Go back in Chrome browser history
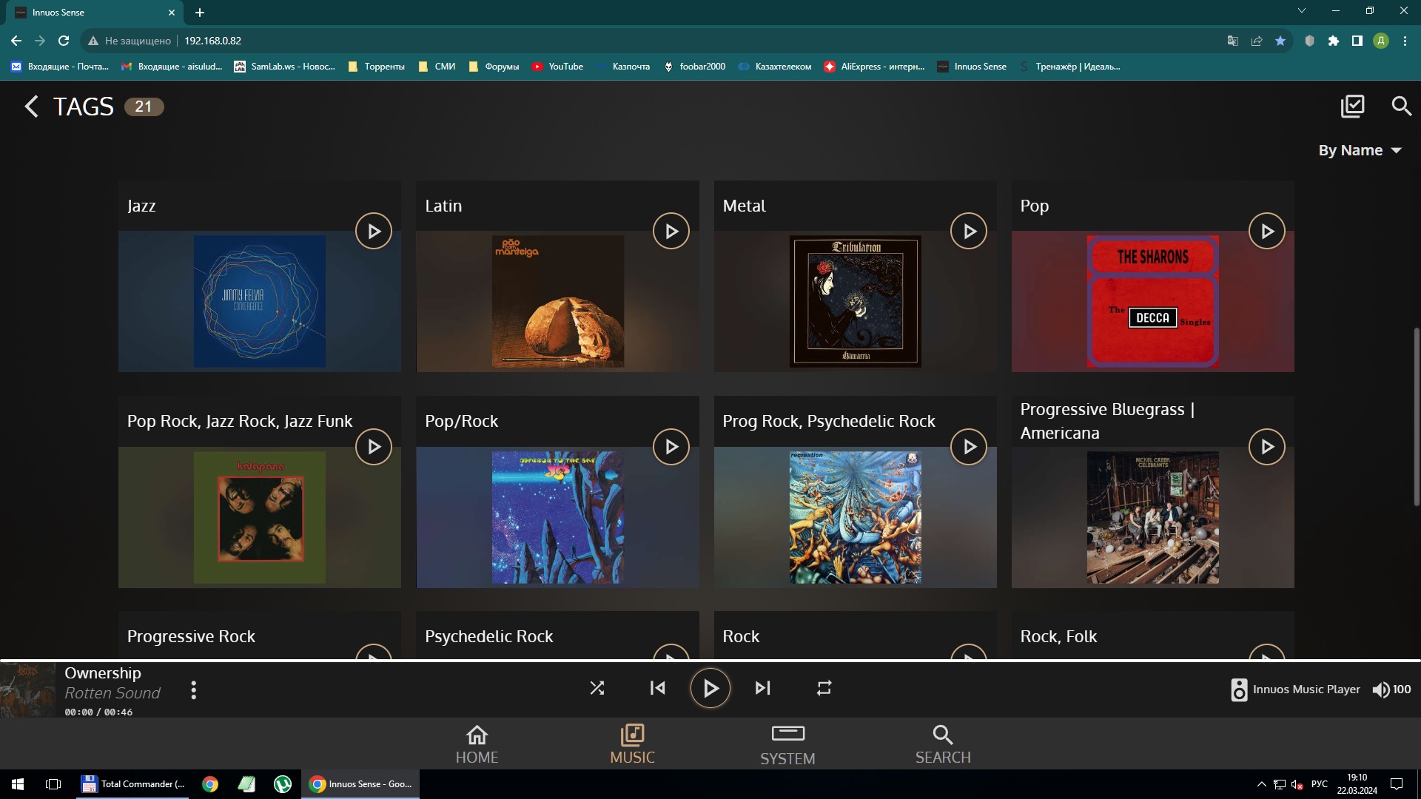 tap(16, 41)
